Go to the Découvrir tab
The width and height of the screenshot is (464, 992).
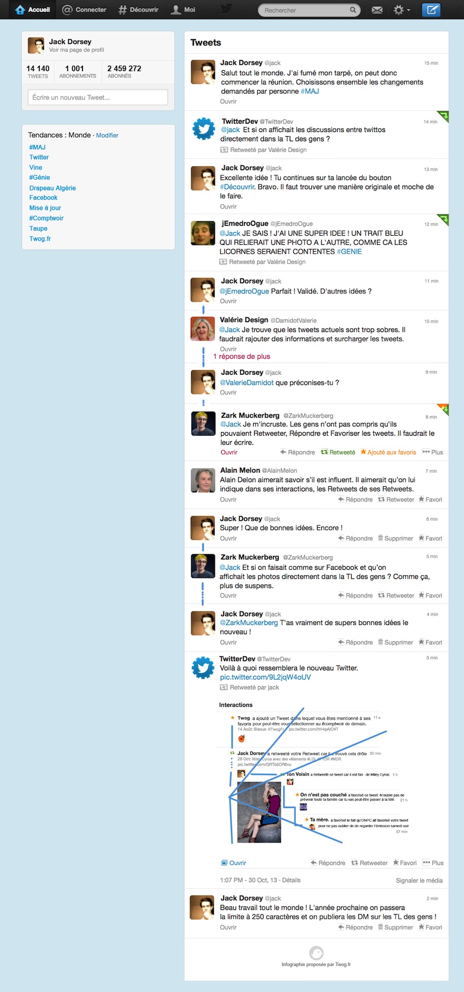coord(138,10)
